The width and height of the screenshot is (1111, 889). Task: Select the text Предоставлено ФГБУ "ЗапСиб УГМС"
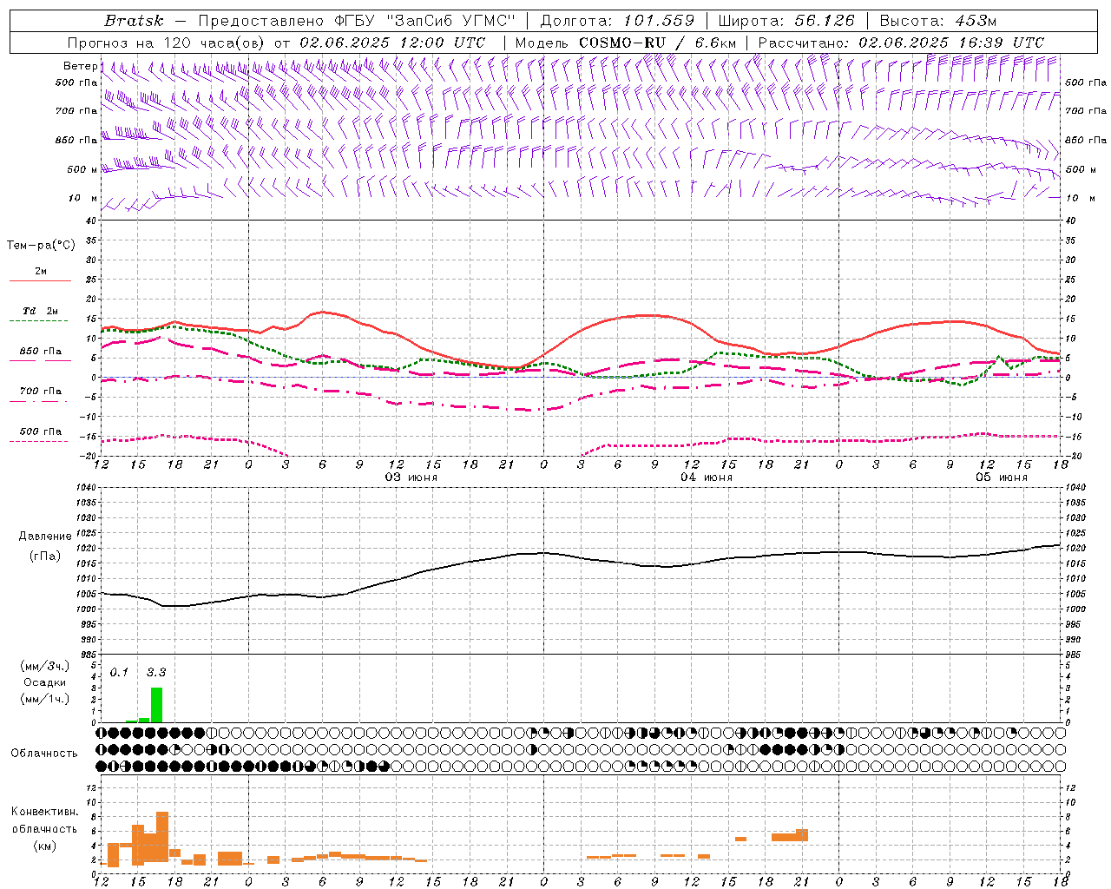coord(358,21)
